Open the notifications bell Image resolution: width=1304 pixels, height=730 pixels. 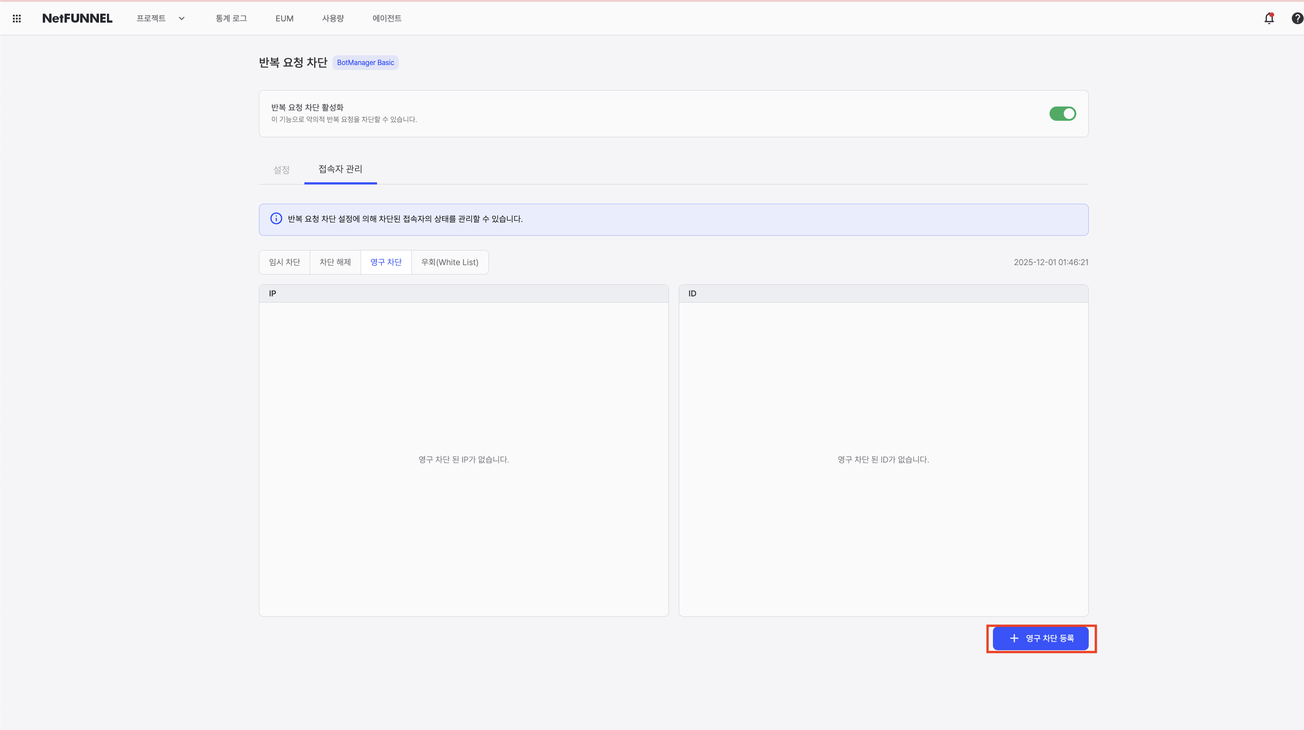(x=1268, y=18)
